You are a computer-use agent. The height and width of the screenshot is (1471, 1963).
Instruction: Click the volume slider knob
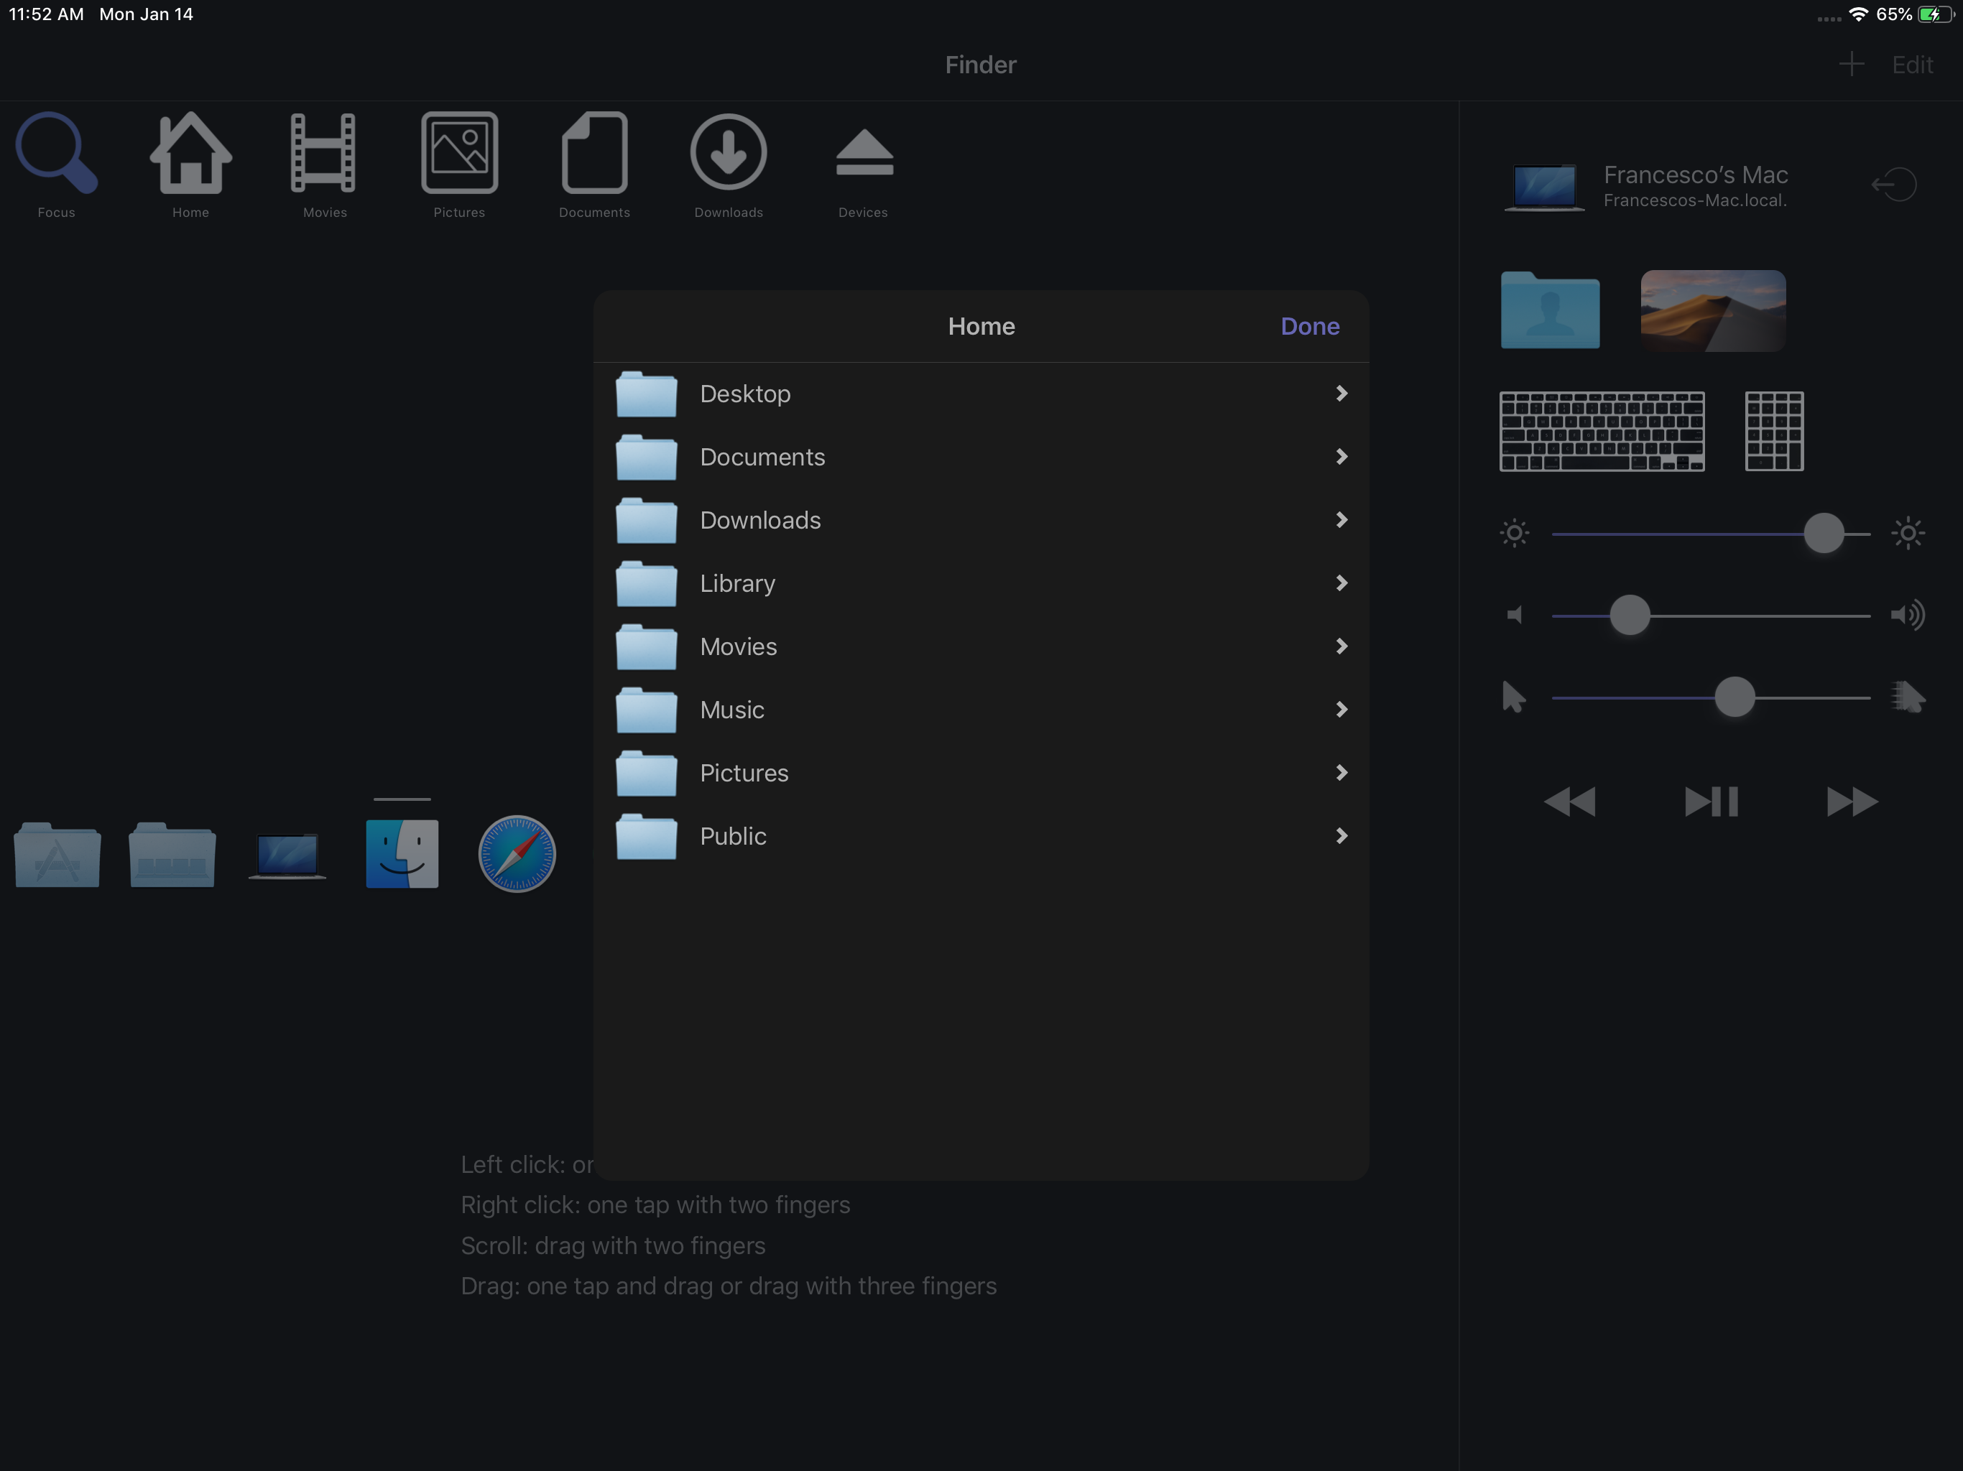pyautogui.click(x=1630, y=616)
